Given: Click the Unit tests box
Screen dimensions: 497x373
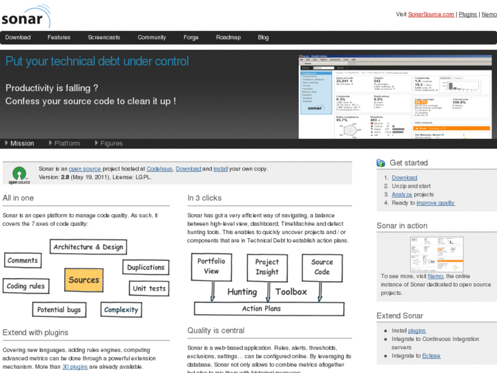Looking at the screenshot, I should point(149,289).
